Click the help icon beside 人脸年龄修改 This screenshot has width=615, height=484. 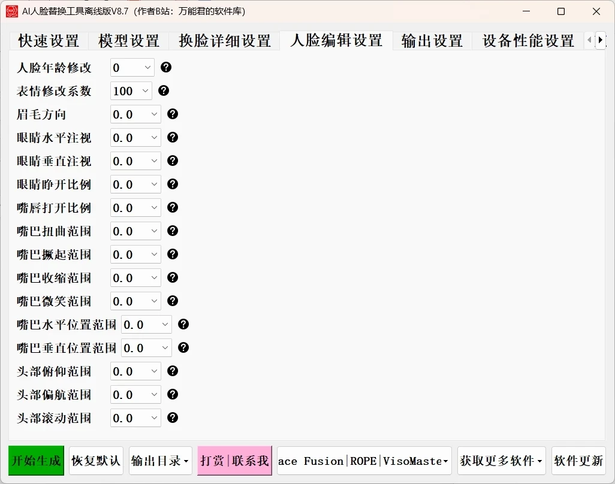pyautogui.click(x=165, y=67)
